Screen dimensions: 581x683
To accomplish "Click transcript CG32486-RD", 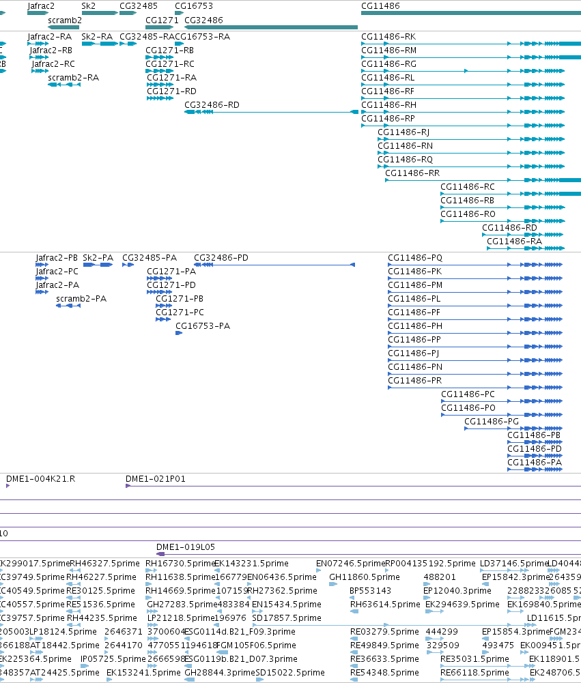I will tap(271, 112).
